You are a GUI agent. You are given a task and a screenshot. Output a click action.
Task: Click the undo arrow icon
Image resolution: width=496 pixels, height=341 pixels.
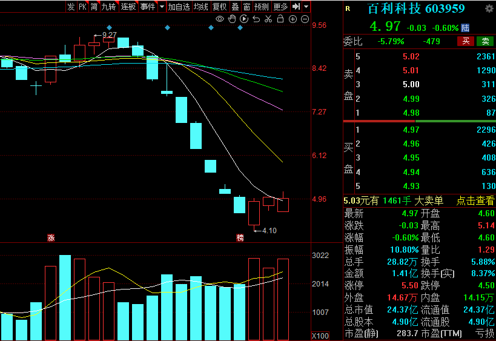point(256,19)
